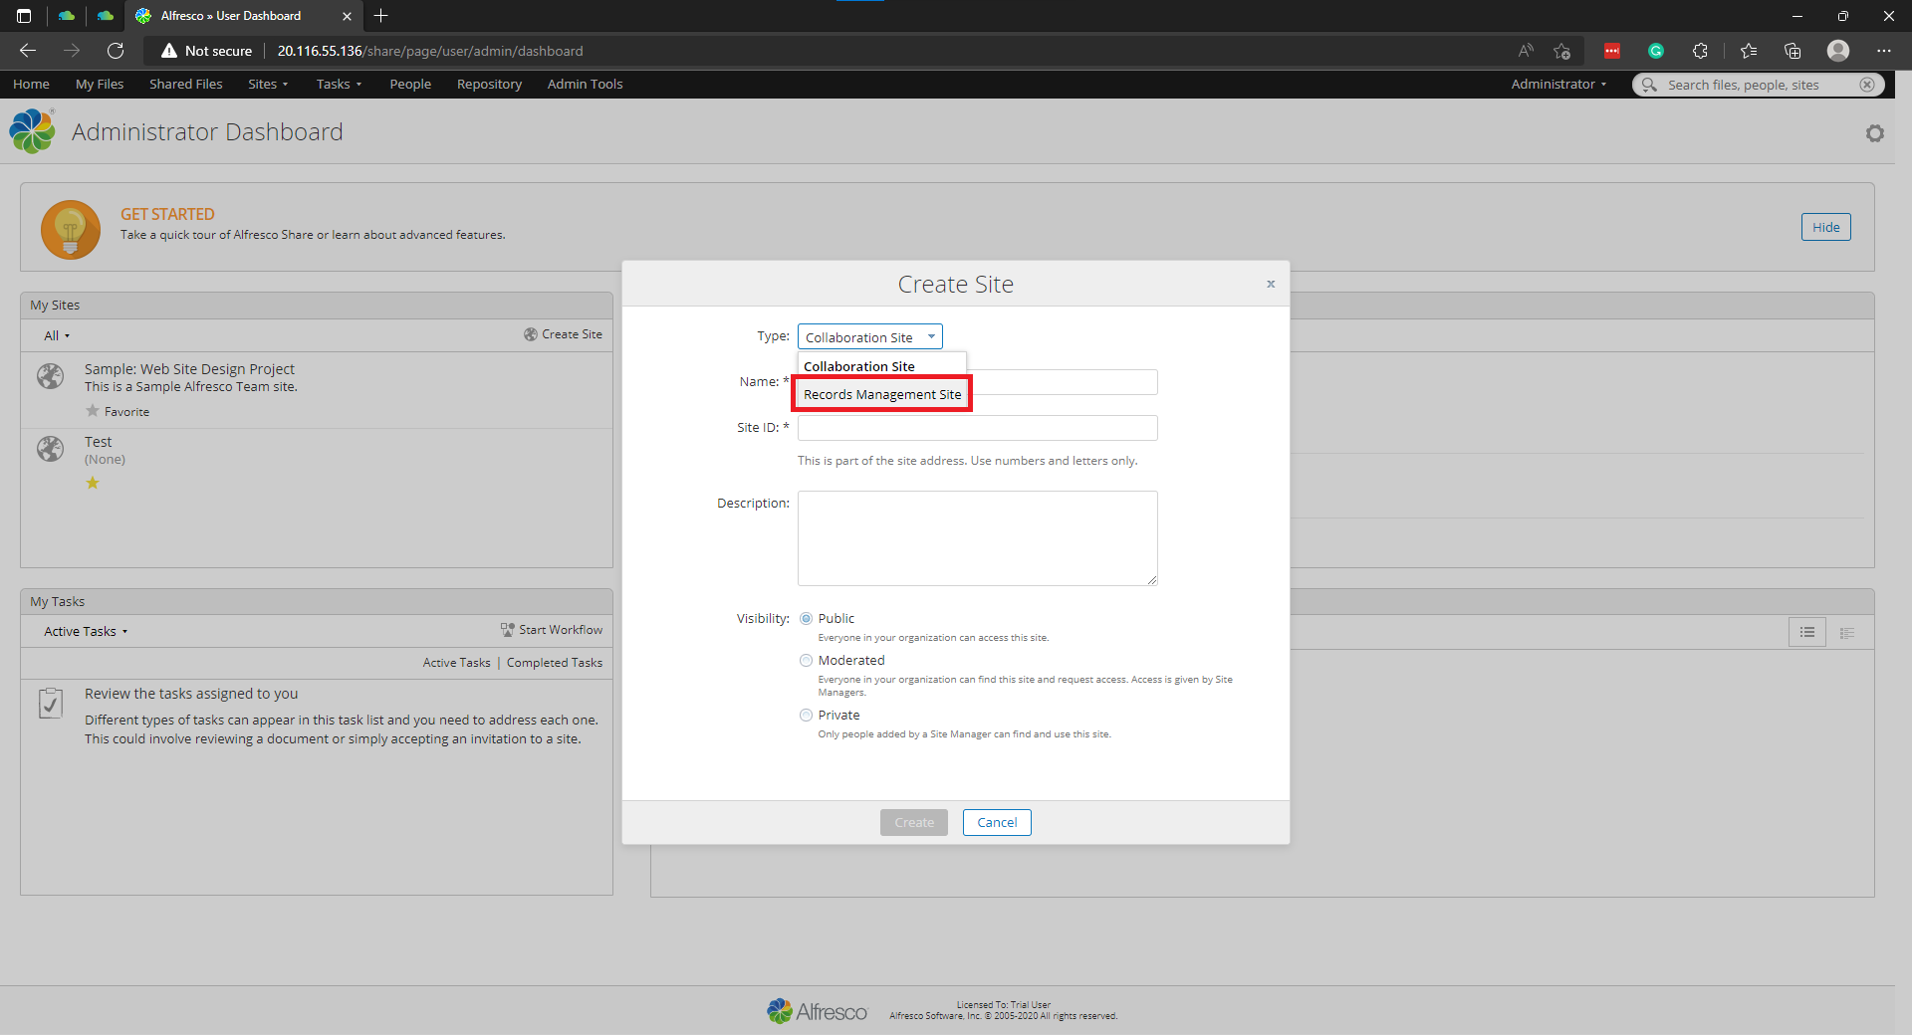
Task: Click browser profile avatar
Action: click(1838, 51)
